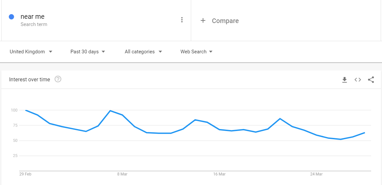Open the Past 30 days time range dropdown

tap(88, 52)
